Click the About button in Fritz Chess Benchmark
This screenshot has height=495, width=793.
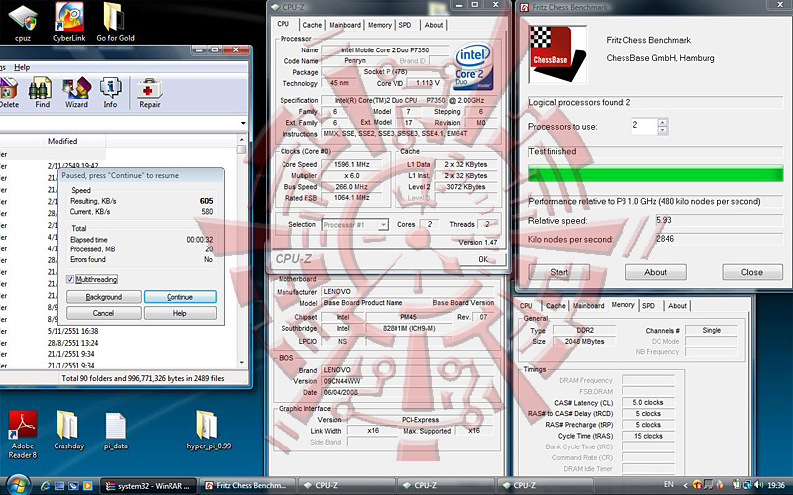655,272
